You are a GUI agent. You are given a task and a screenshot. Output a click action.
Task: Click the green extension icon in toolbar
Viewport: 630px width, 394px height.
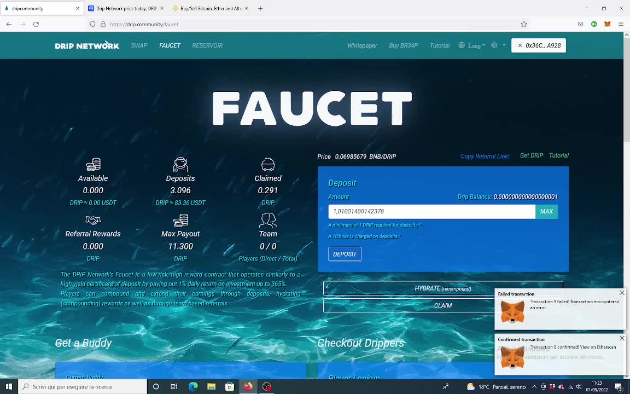[x=594, y=24]
